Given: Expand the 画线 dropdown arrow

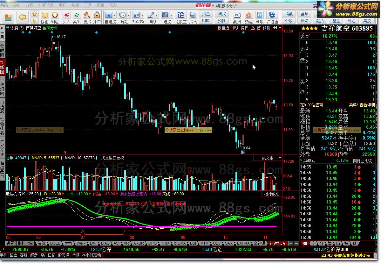Looking at the screenshot, I should [x=157, y=15].
